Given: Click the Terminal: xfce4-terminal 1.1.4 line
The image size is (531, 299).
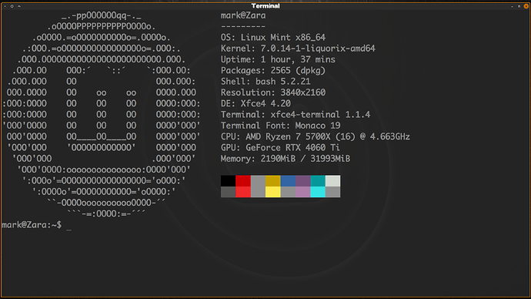Looking at the screenshot, I should (x=296, y=115).
